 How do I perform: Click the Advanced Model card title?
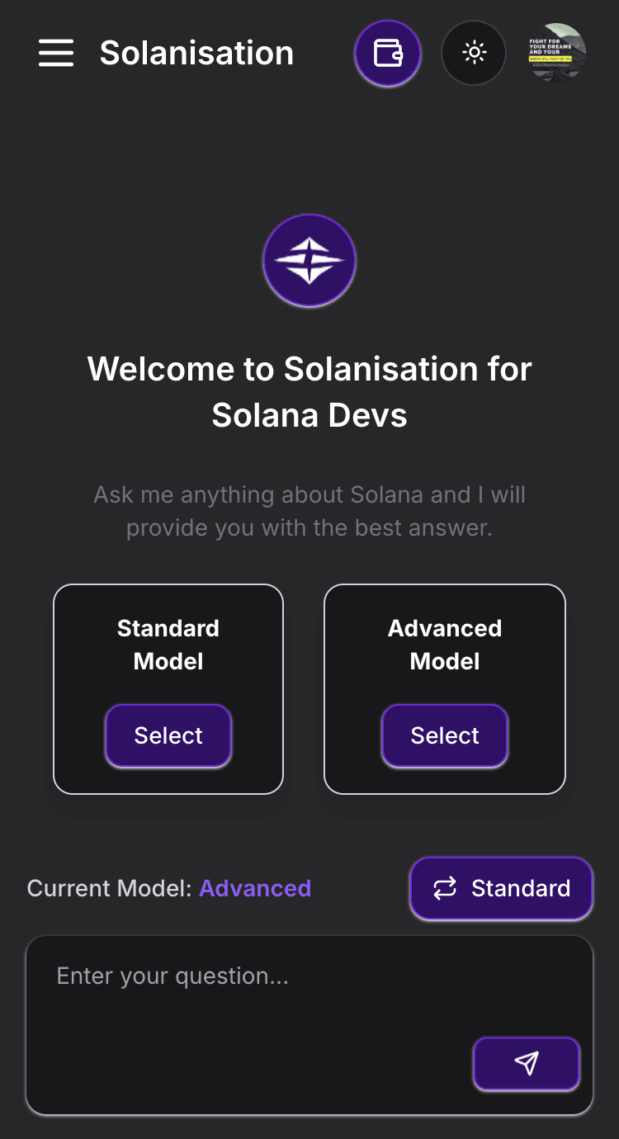tap(445, 645)
